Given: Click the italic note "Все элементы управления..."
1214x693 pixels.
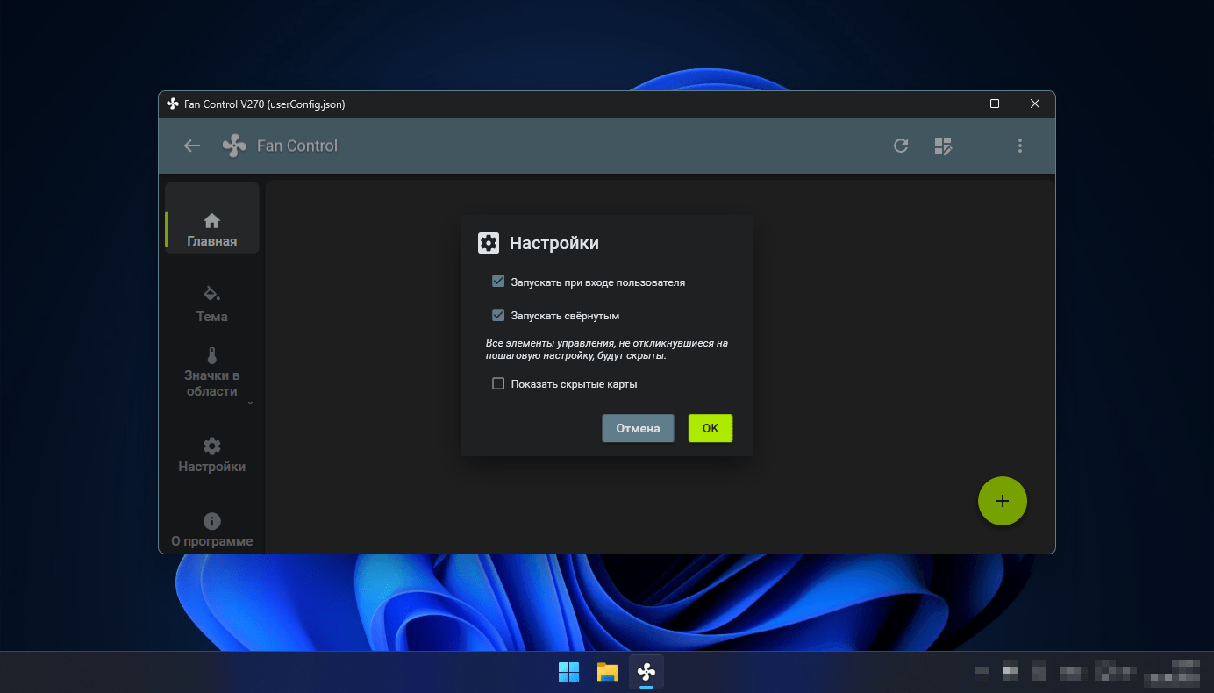Looking at the screenshot, I should point(607,349).
